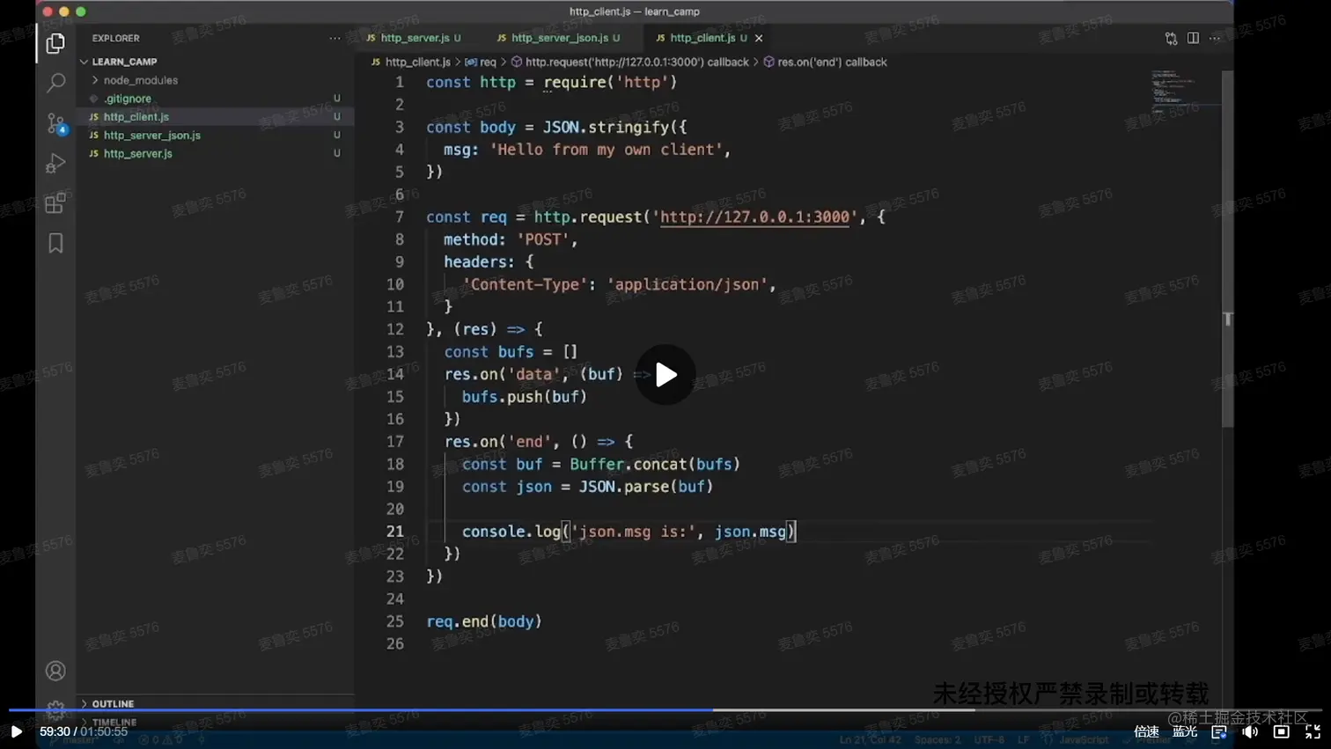Toggle the subtitles/caption icon in the video player
1331x749 pixels.
(1219, 731)
